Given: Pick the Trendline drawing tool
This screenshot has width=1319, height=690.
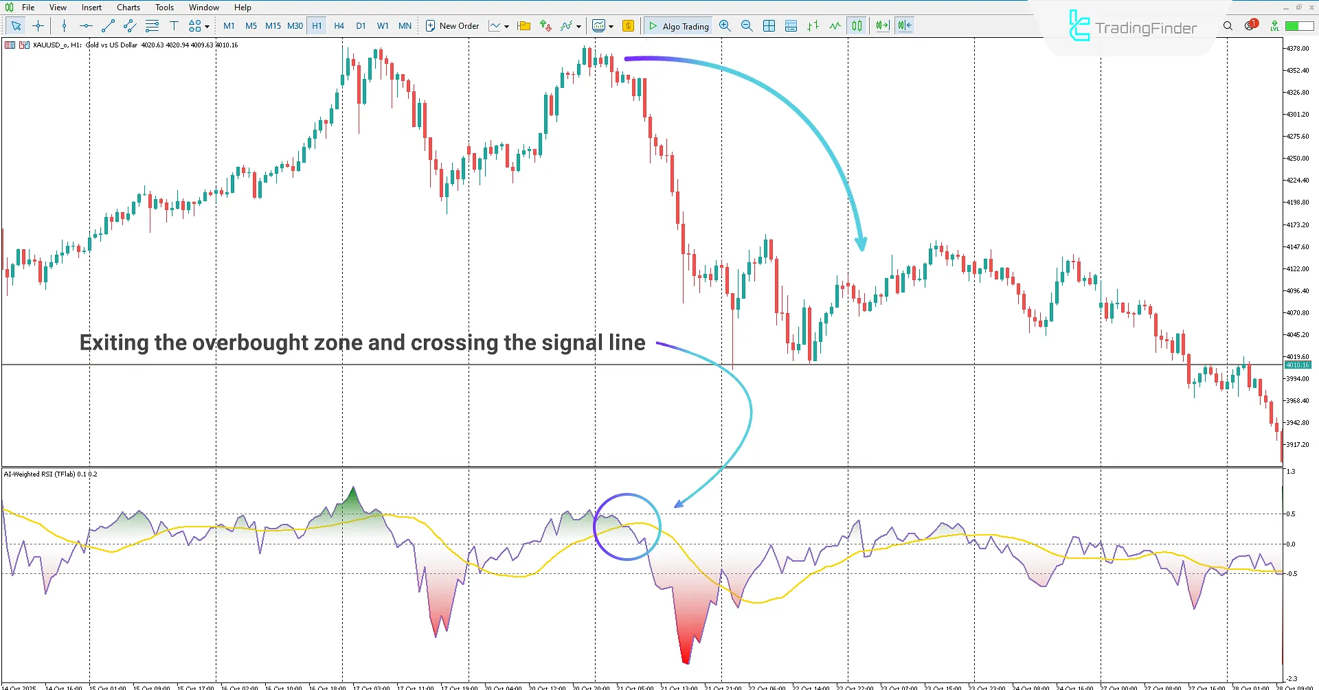Looking at the screenshot, I should [x=107, y=25].
